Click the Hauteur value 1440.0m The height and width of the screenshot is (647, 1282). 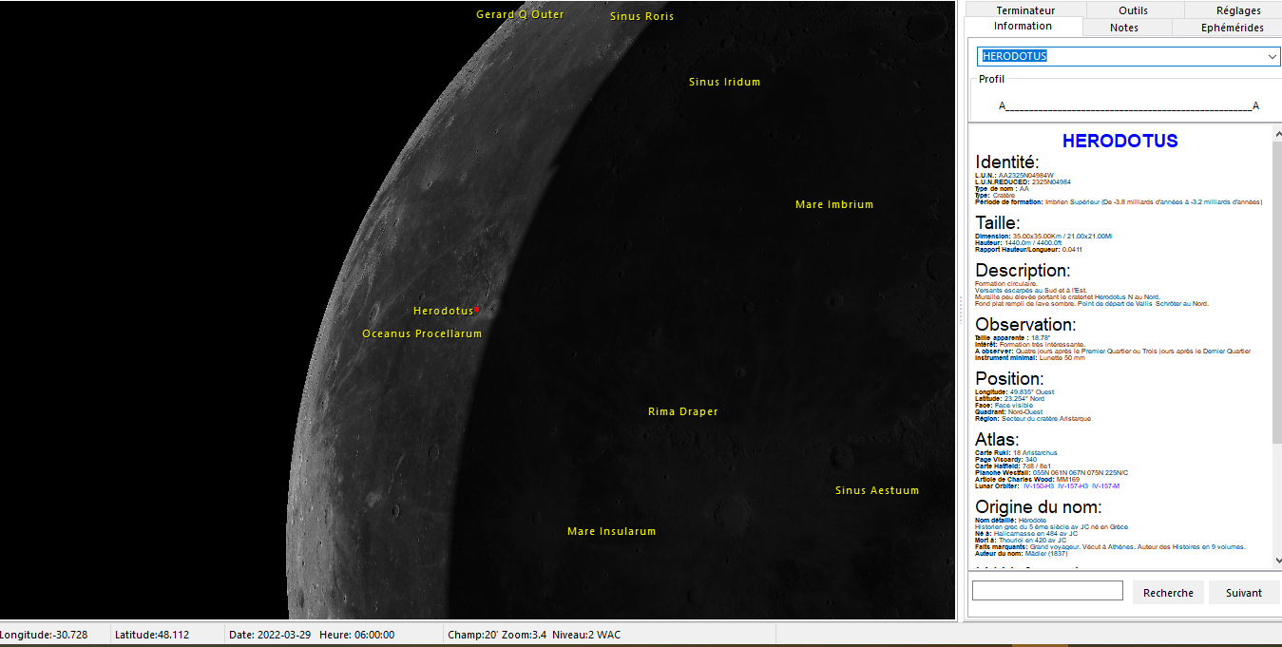click(1015, 242)
